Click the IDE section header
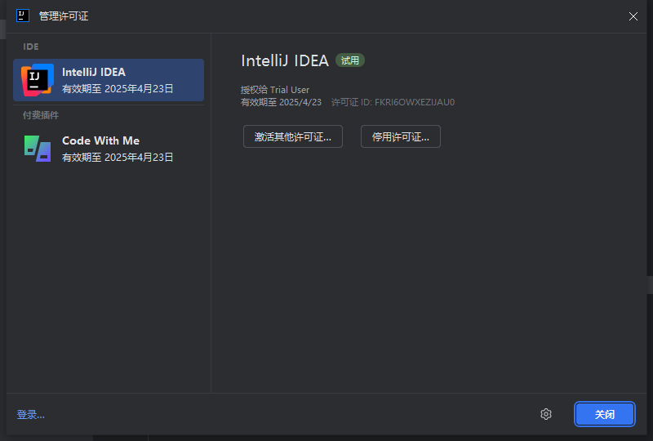 point(31,47)
